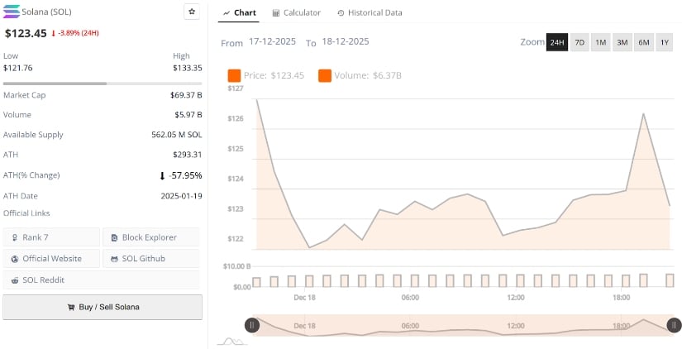Image resolution: width=682 pixels, height=349 pixels.
Task: Click the left range slider handle
Action: [252, 325]
